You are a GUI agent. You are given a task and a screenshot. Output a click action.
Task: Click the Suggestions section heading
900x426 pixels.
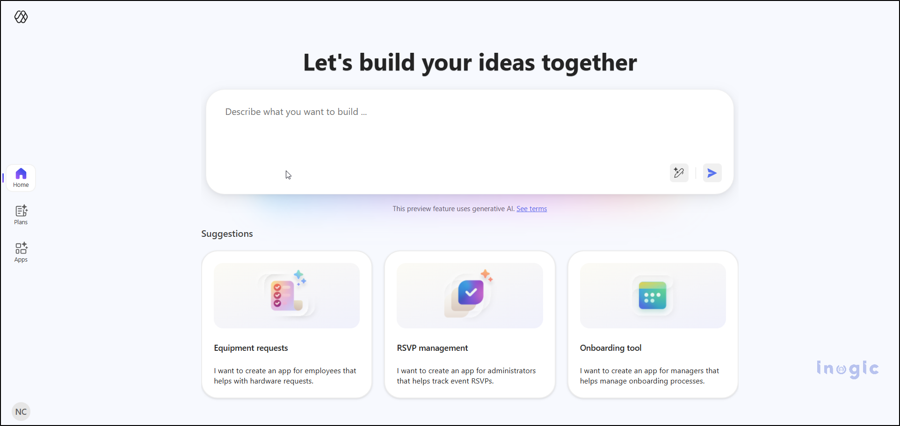(227, 234)
